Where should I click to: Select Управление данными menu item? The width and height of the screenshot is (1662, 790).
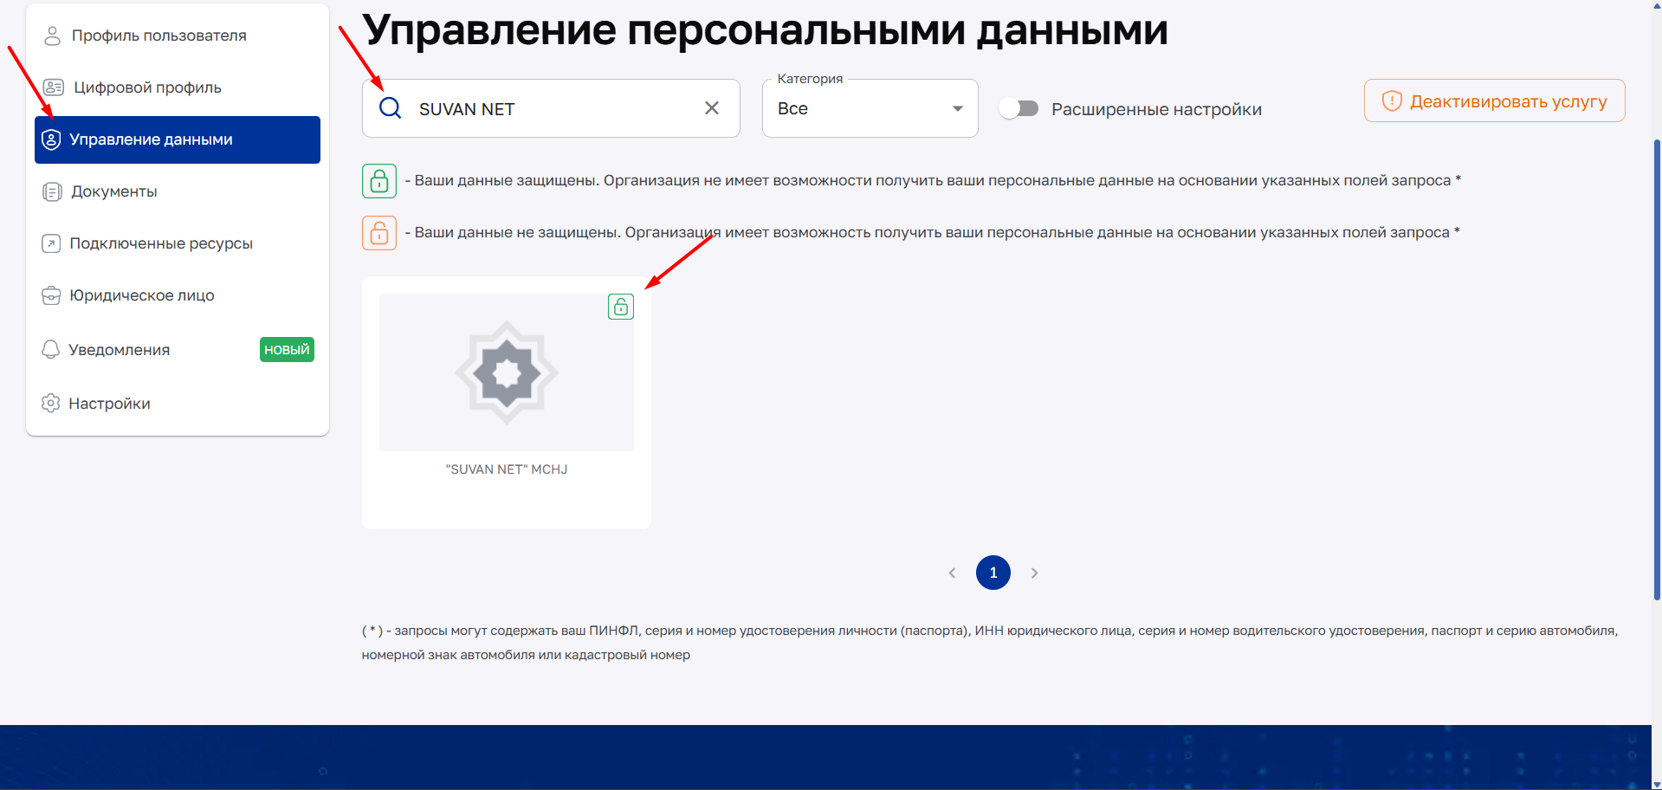[x=178, y=139]
